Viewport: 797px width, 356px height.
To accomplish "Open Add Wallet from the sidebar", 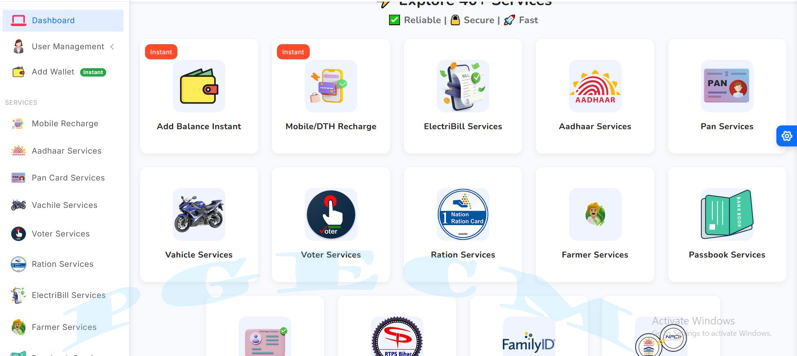I will pyautogui.click(x=53, y=72).
